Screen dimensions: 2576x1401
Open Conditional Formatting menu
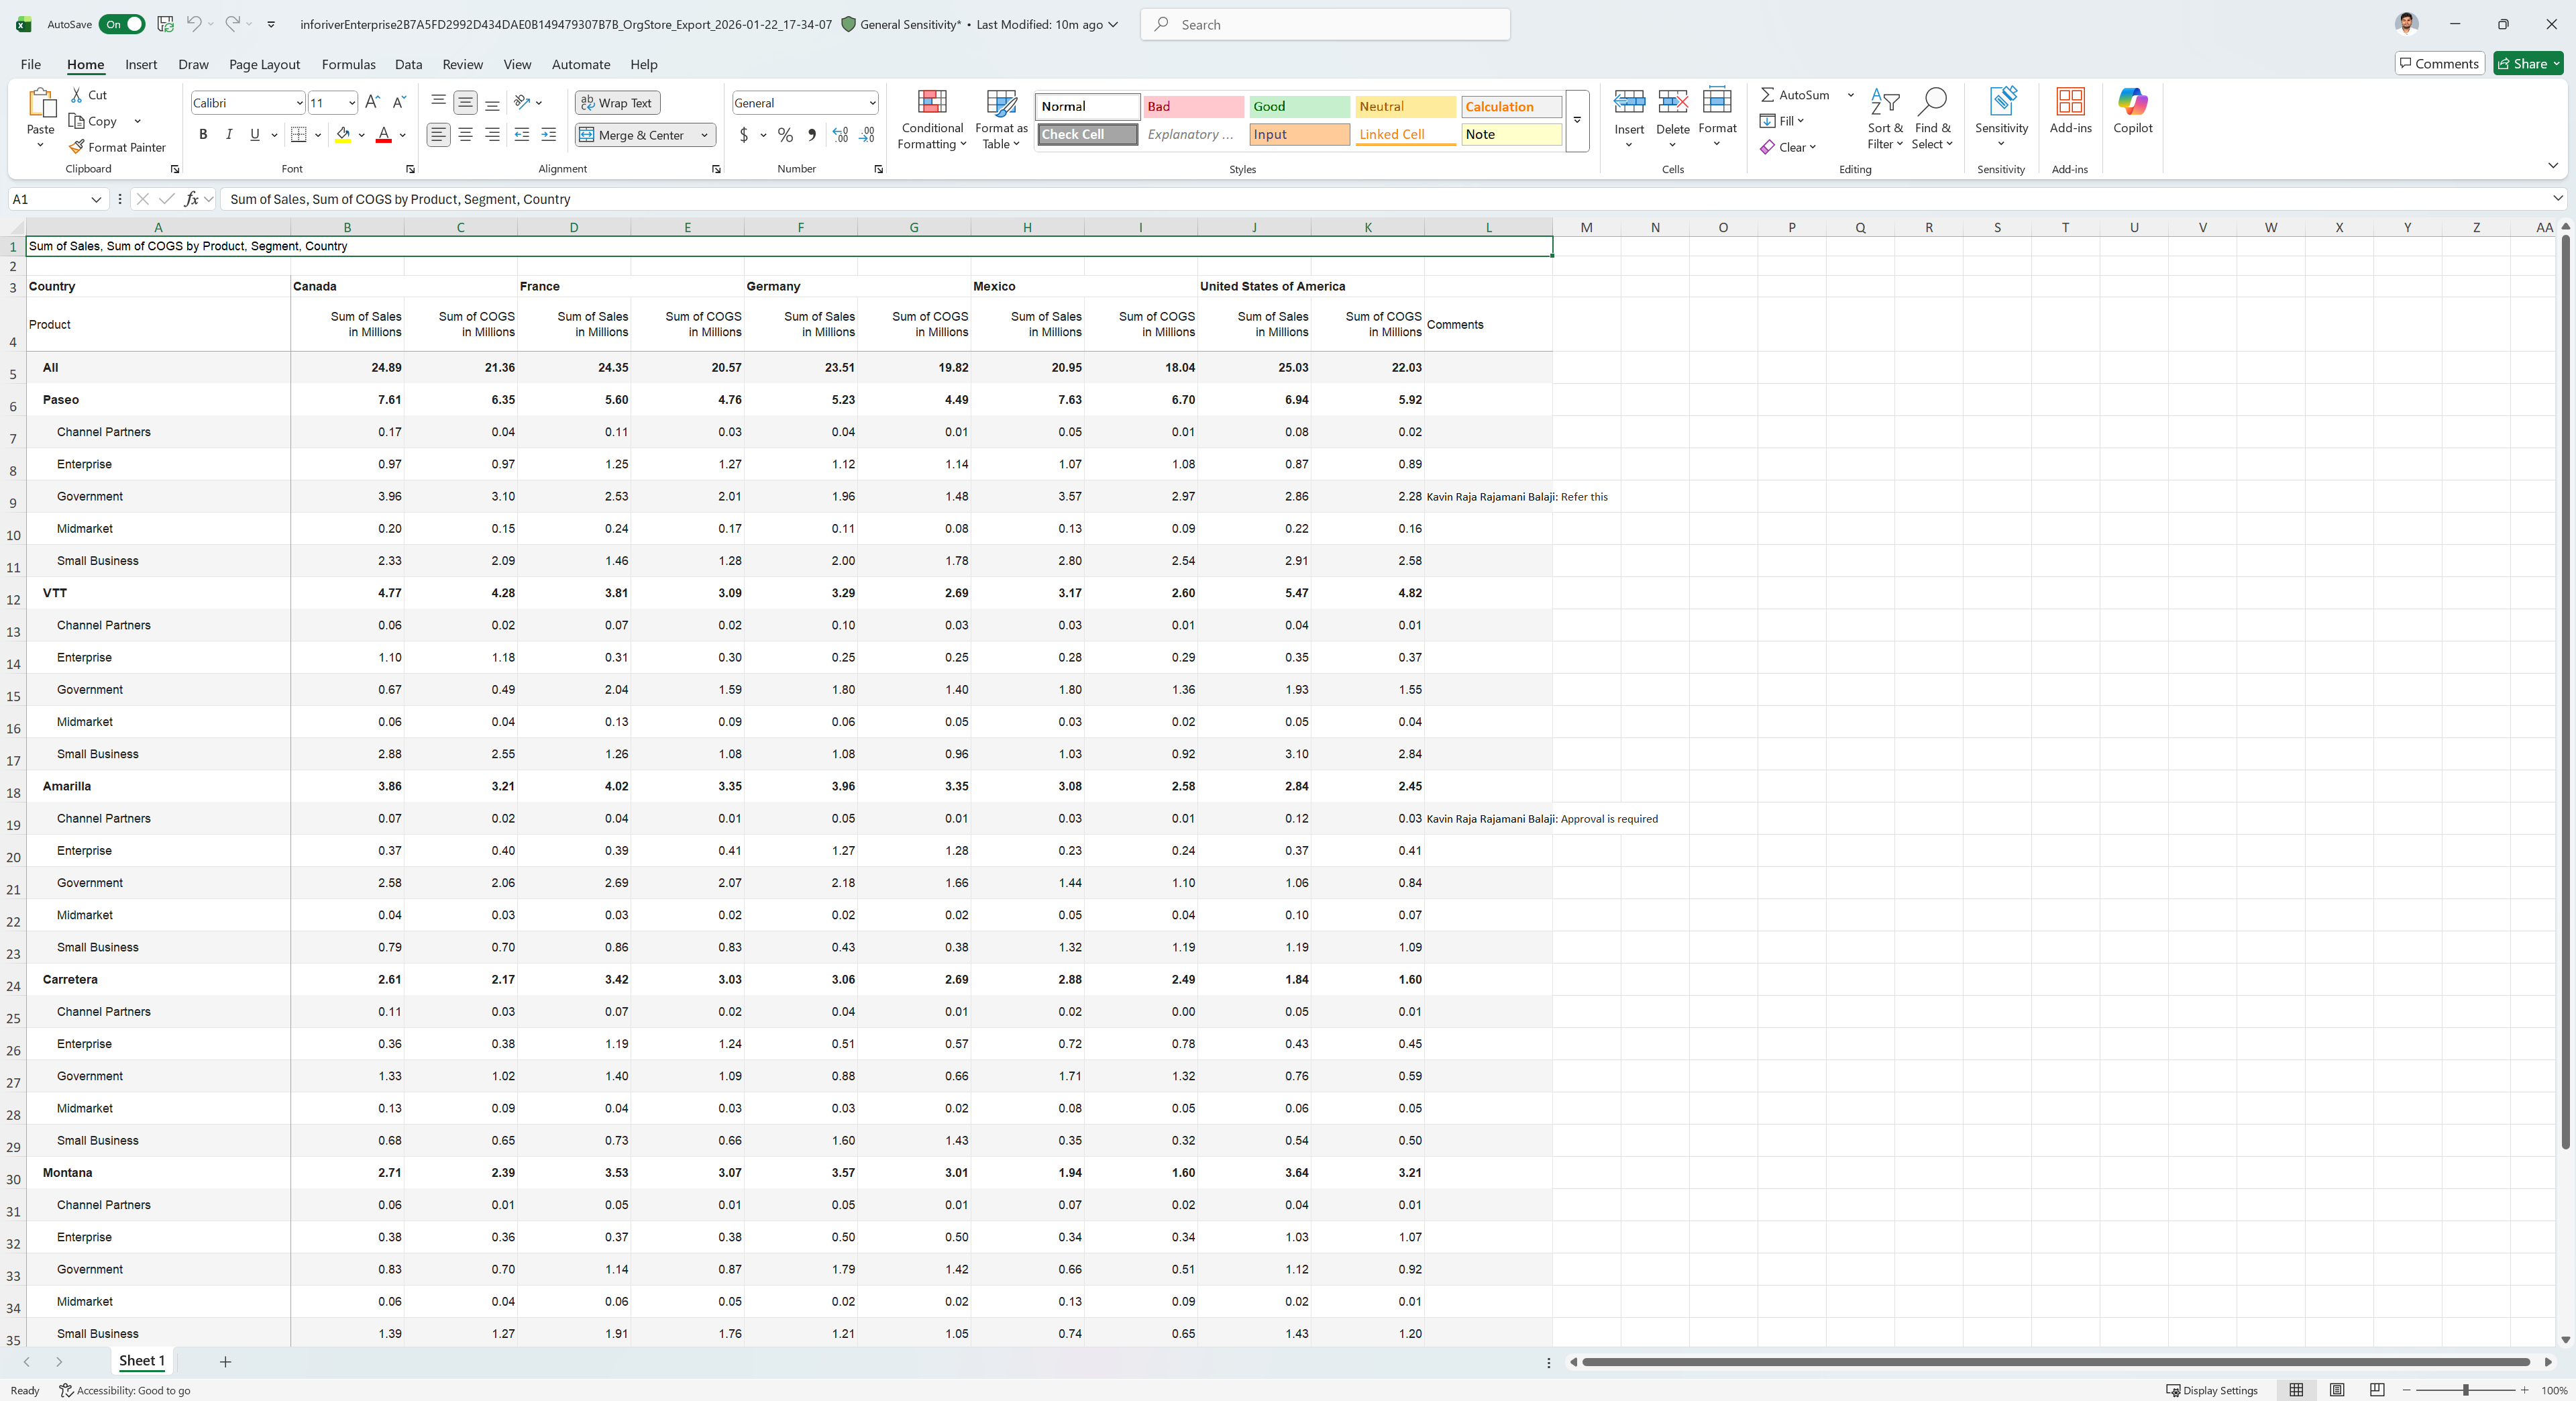pos(931,119)
